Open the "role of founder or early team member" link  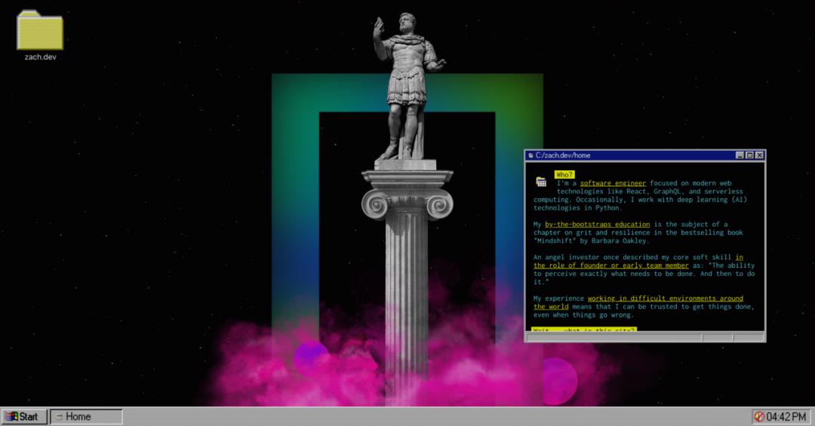click(x=611, y=265)
